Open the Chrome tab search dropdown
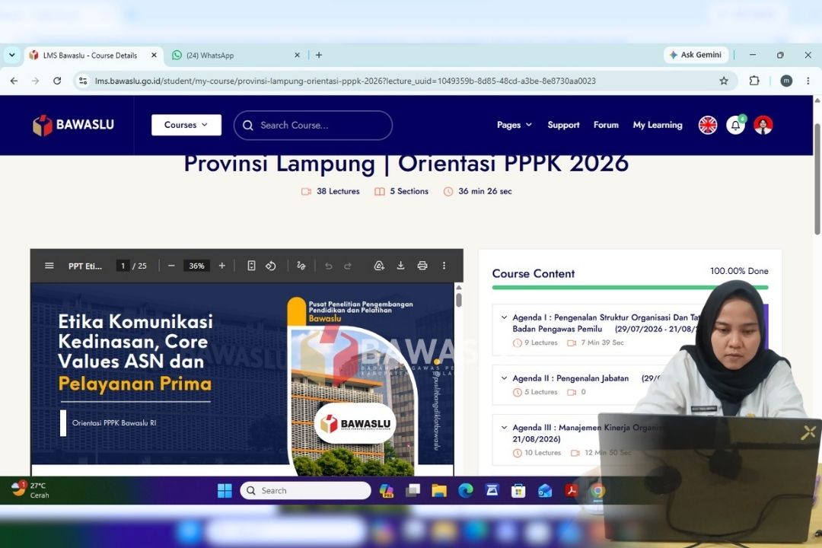Image resolution: width=822 pixels, height=548 pixels. tap(12, 55)
